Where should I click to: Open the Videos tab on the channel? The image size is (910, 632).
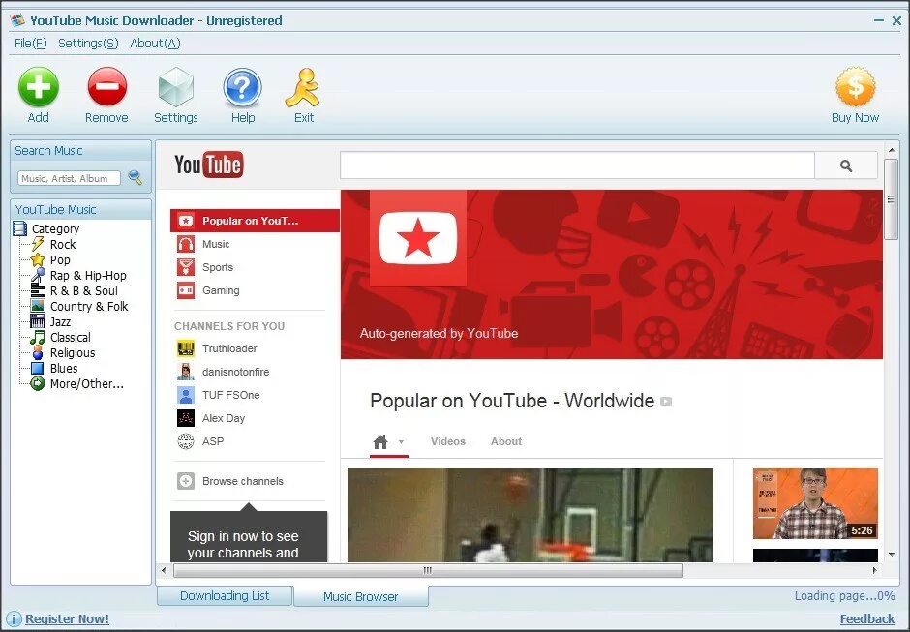pos(448,441)
